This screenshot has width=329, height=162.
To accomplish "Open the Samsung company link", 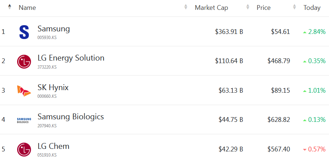I will point(54,29).
